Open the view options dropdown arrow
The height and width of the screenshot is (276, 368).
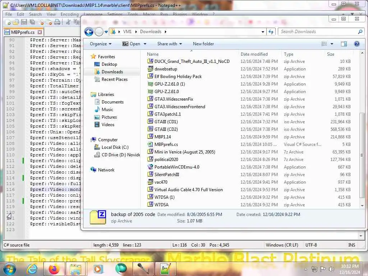point(332,44)
